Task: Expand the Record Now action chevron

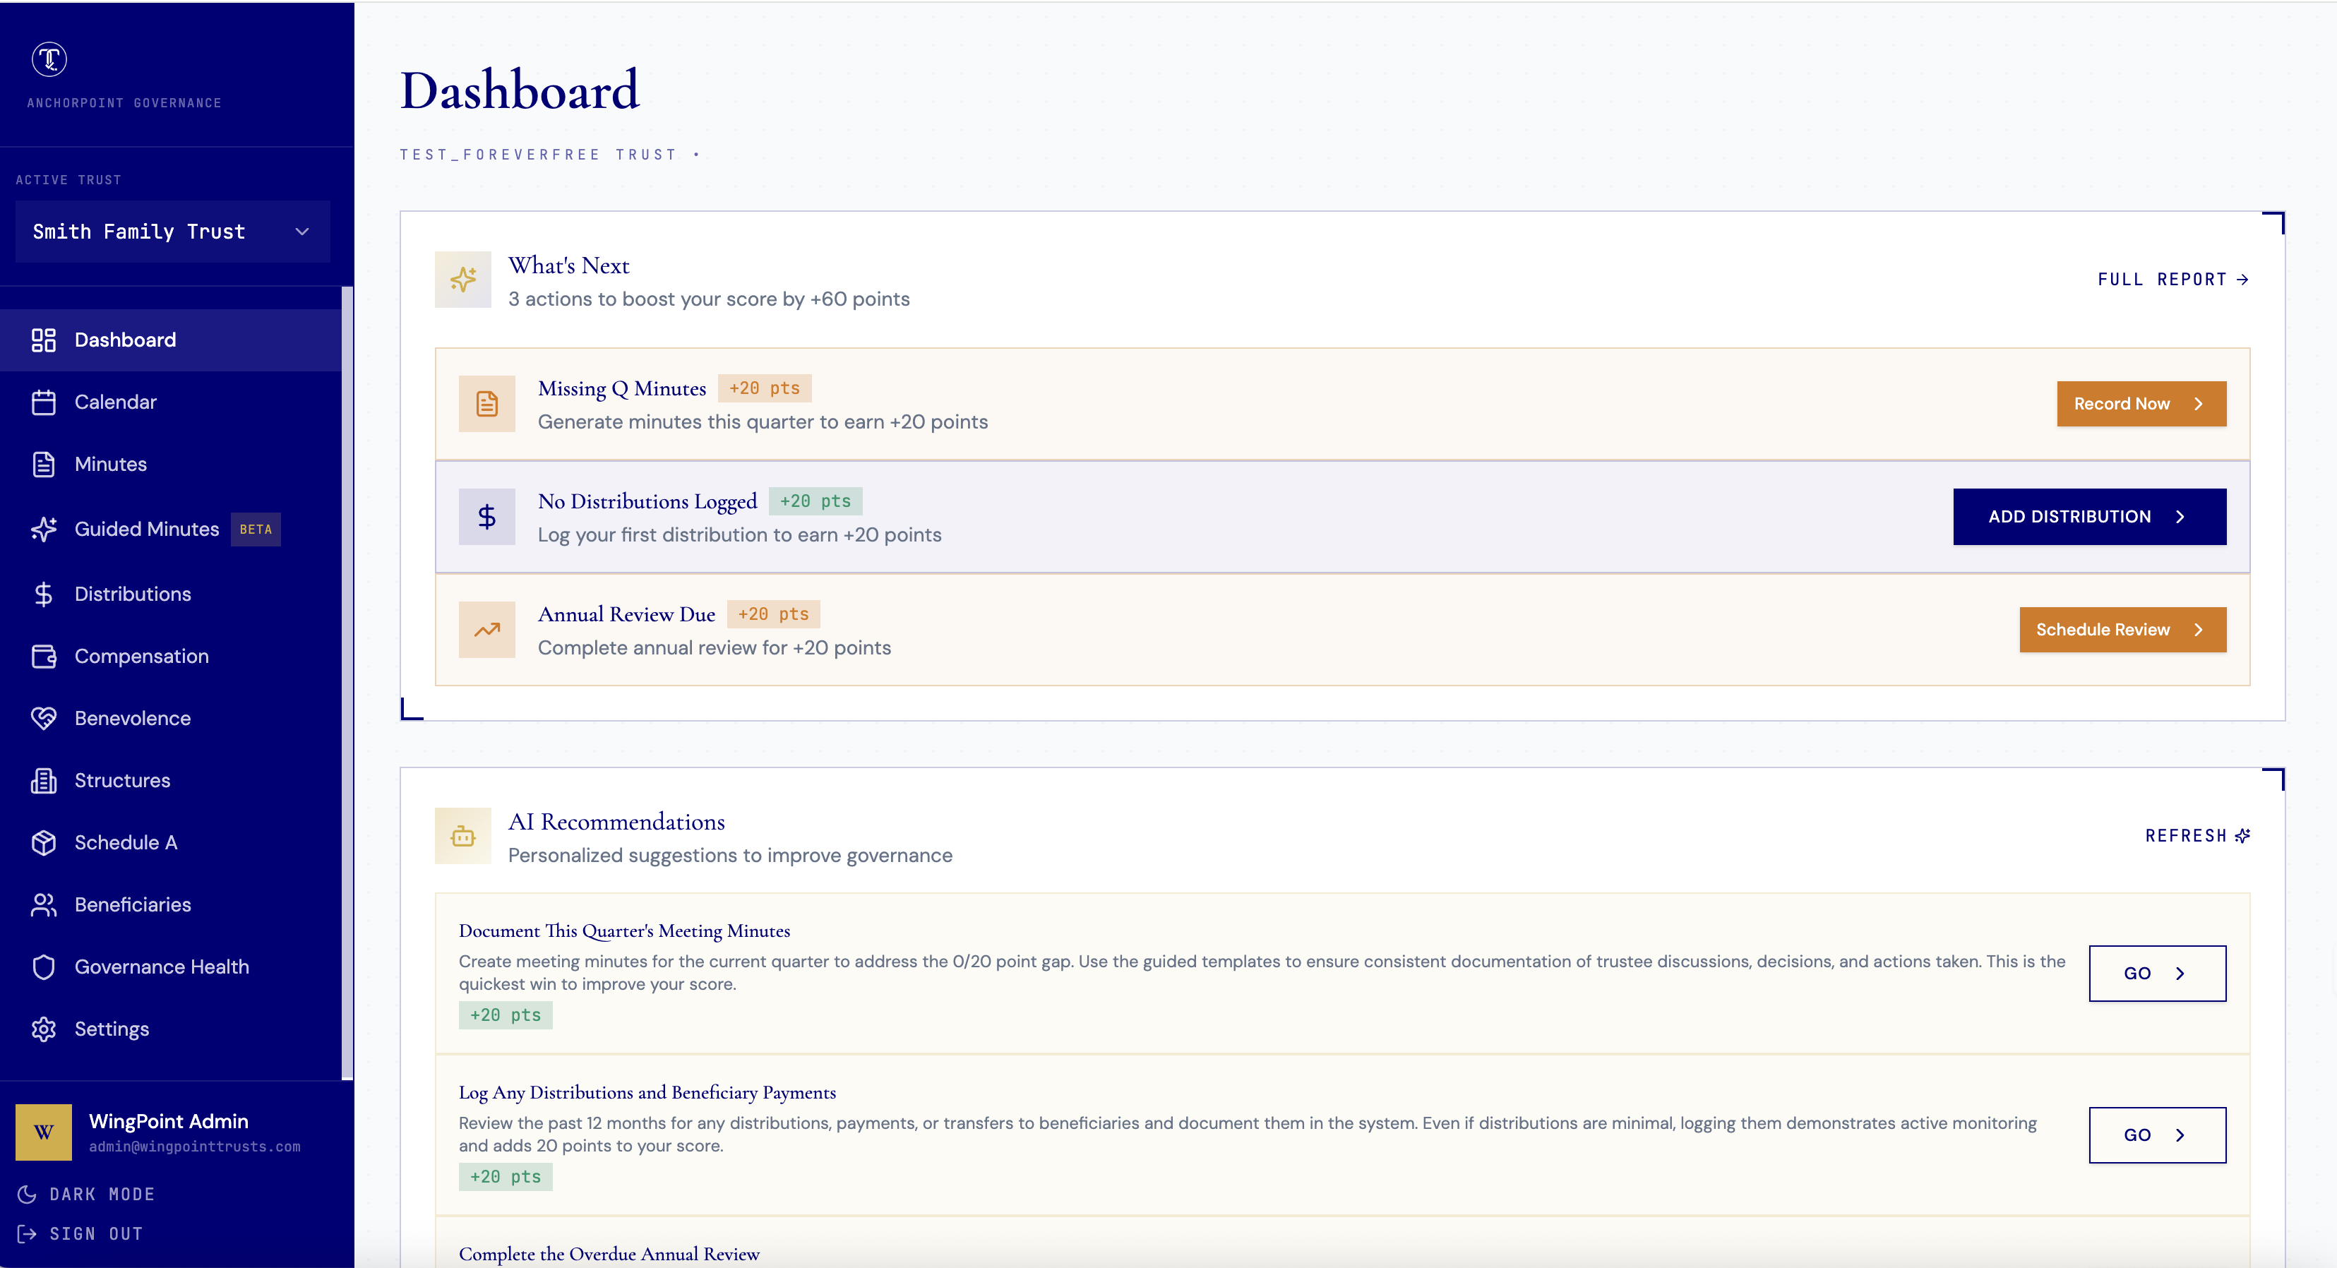Action: coord(2199,404)
